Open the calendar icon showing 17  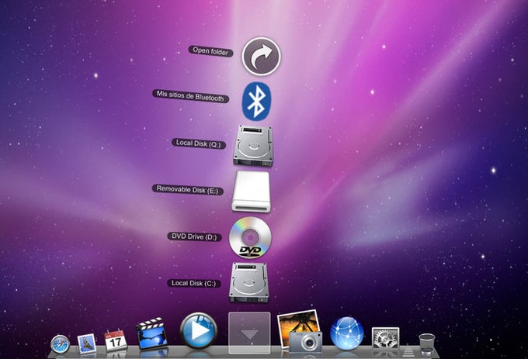[x=116, y=340]
